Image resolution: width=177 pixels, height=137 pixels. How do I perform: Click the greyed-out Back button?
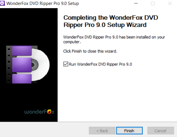click(102, 131)
